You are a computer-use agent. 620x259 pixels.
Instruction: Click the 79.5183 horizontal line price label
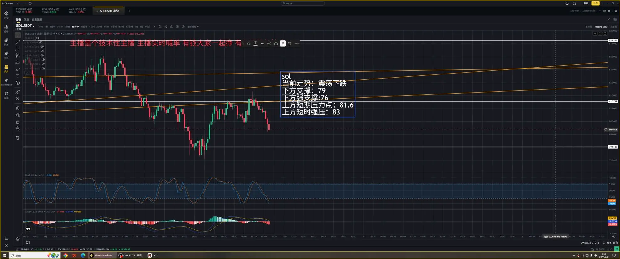point(613,147)
